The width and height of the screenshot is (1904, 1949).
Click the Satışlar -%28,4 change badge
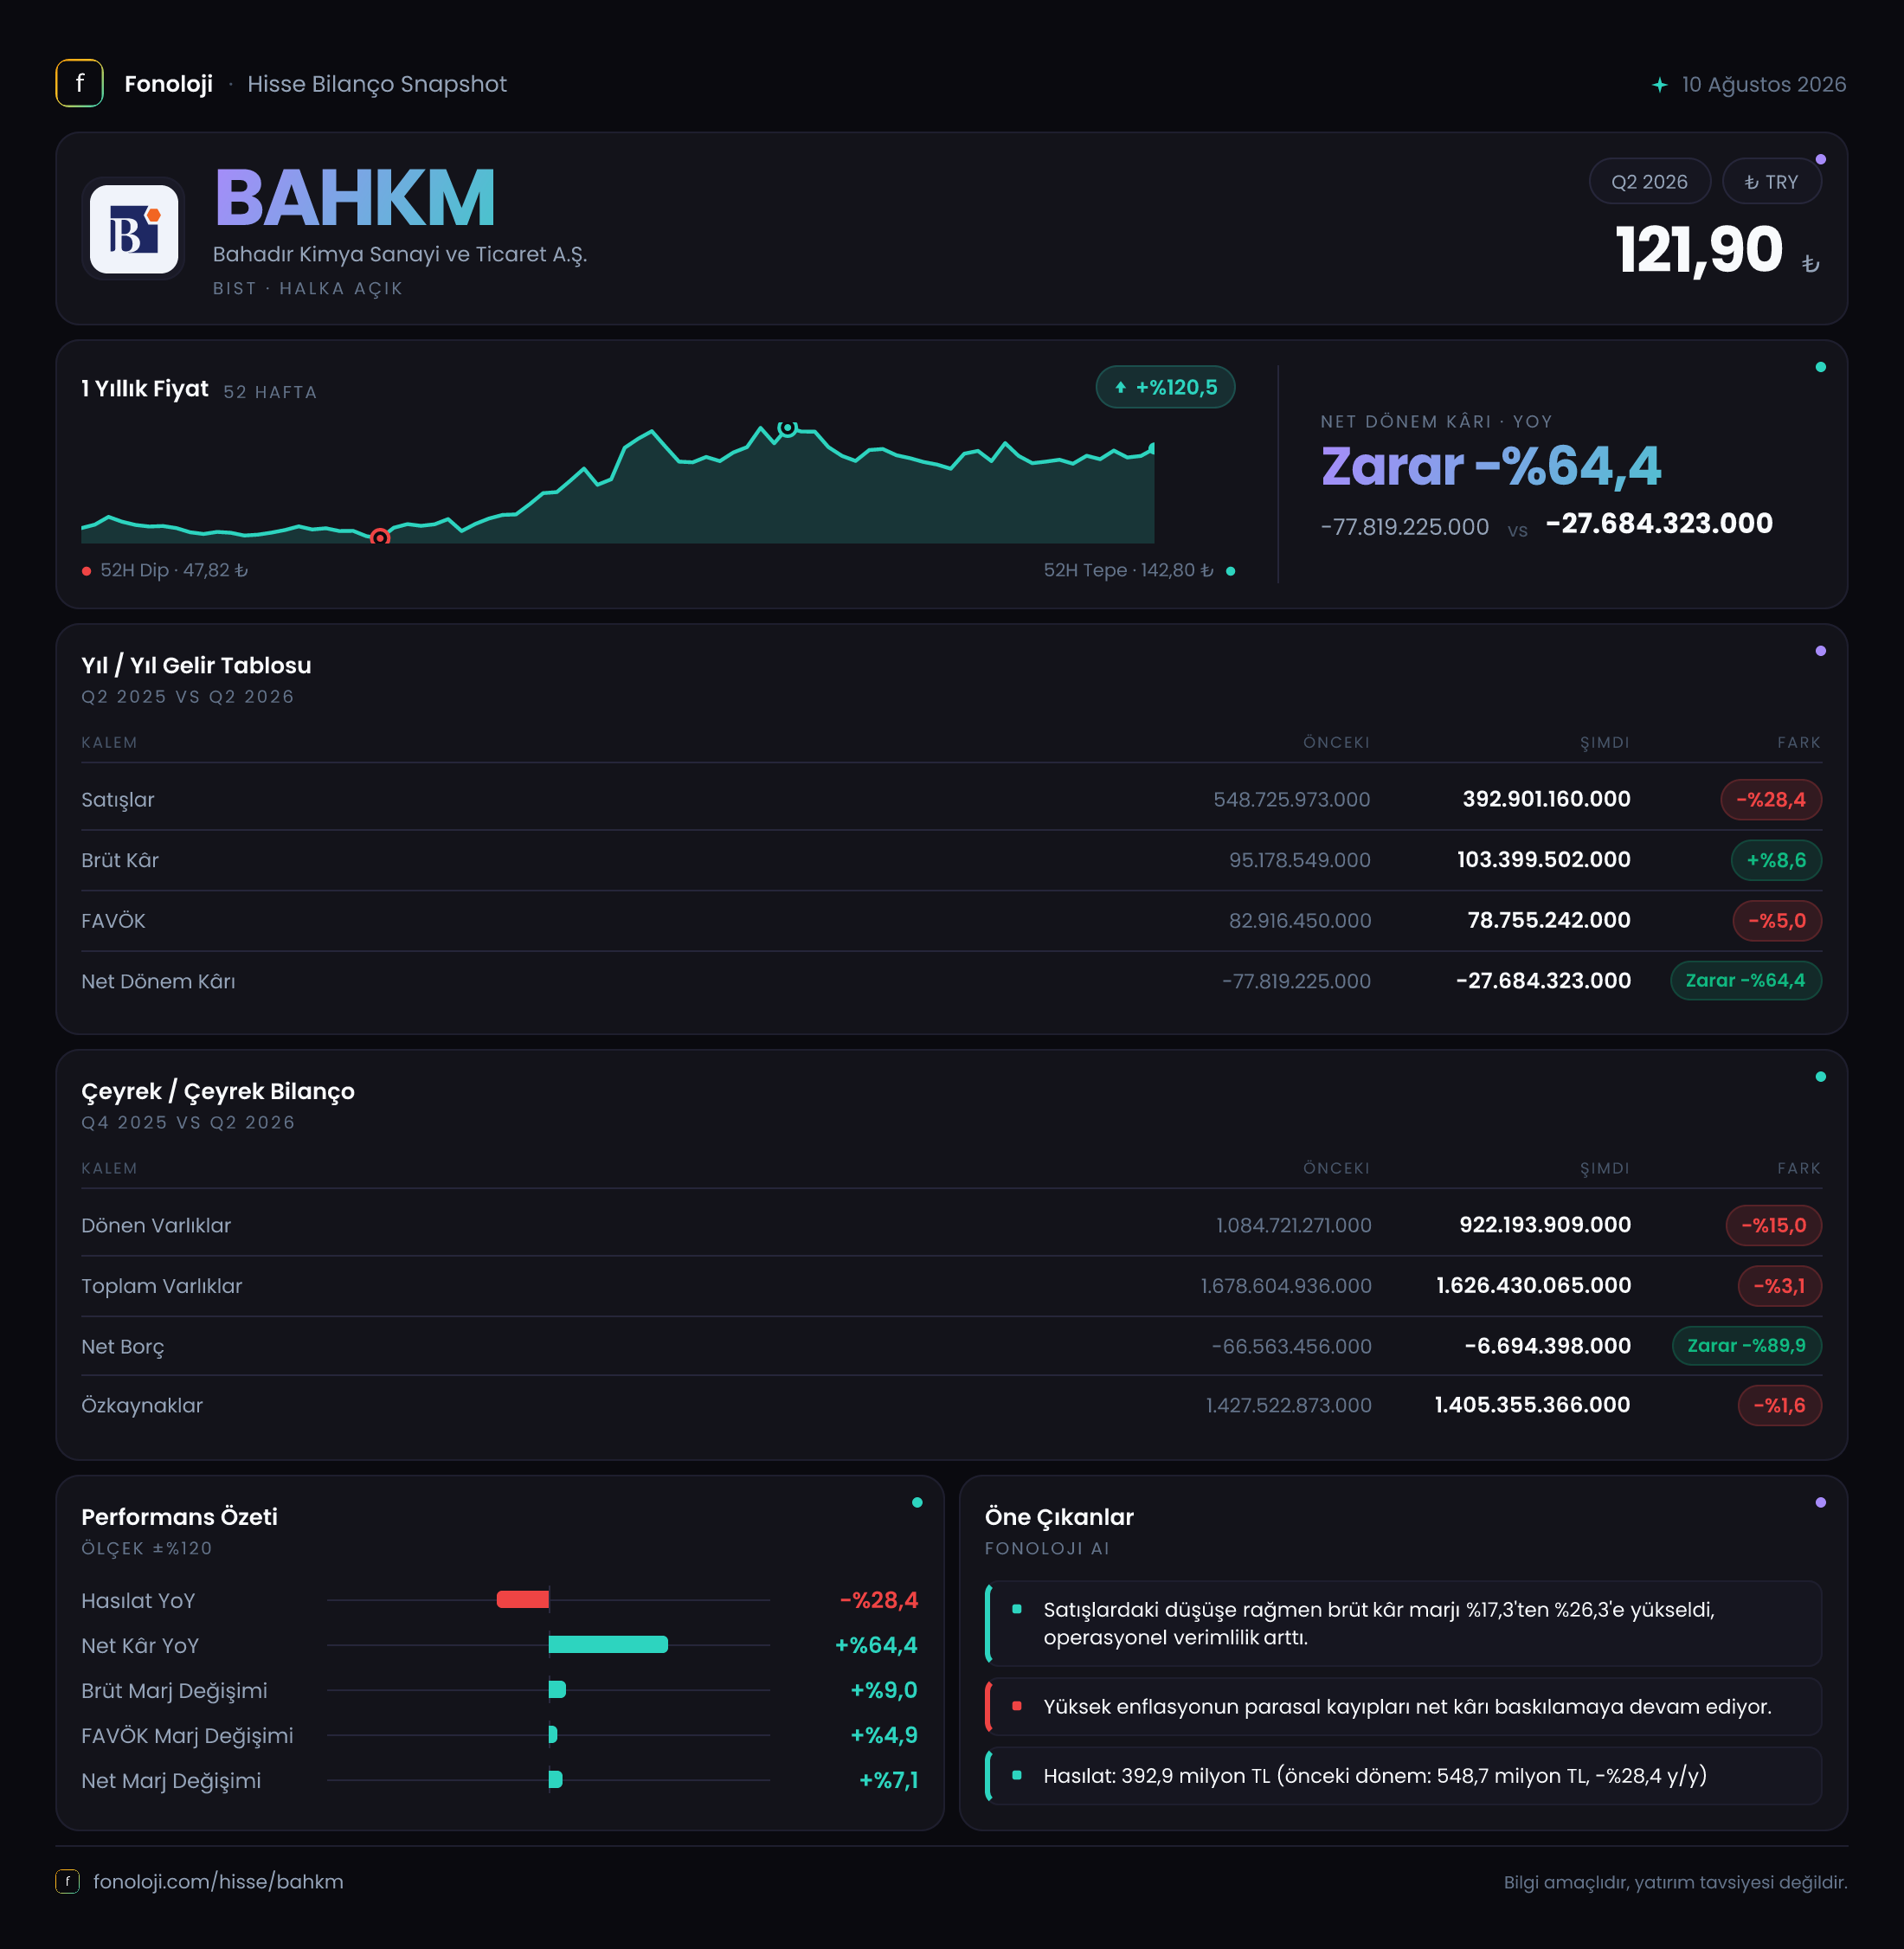tap(1770, 799)
